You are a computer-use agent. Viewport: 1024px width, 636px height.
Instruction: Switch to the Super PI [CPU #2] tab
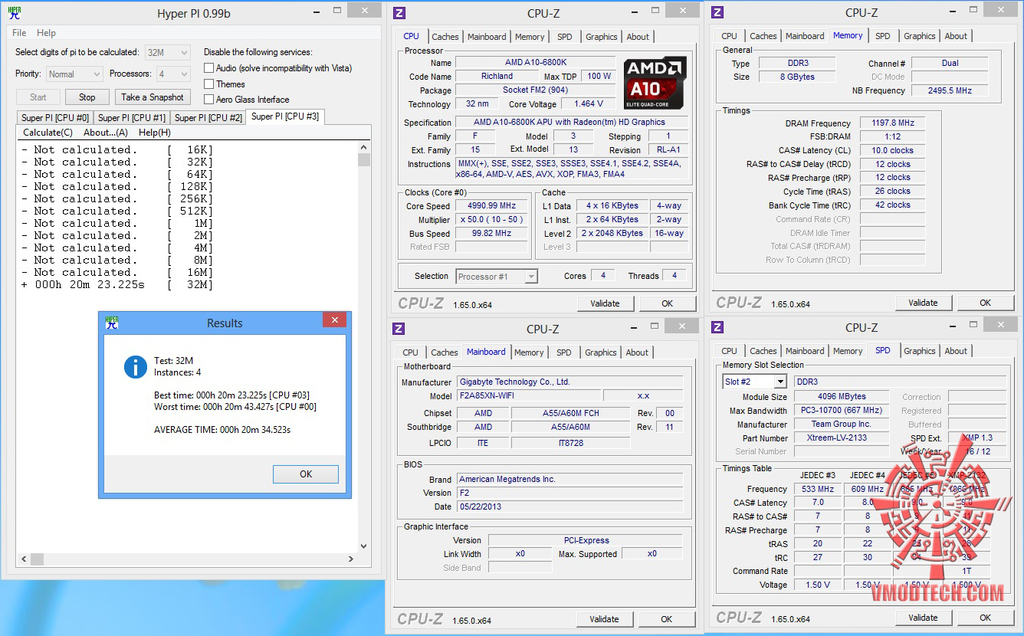tap(208, 118)
